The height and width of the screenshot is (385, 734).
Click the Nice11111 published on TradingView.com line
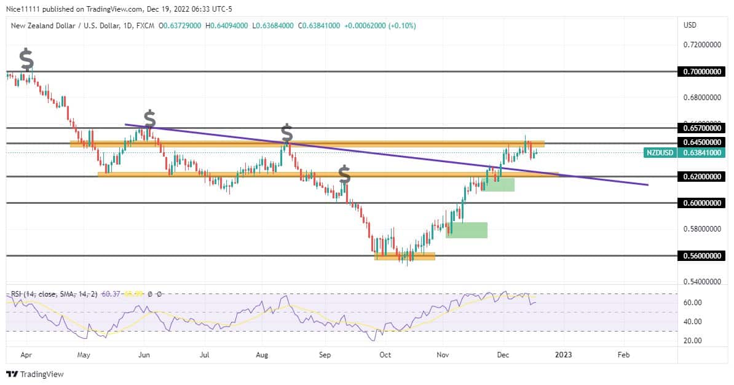coord(119,9)
